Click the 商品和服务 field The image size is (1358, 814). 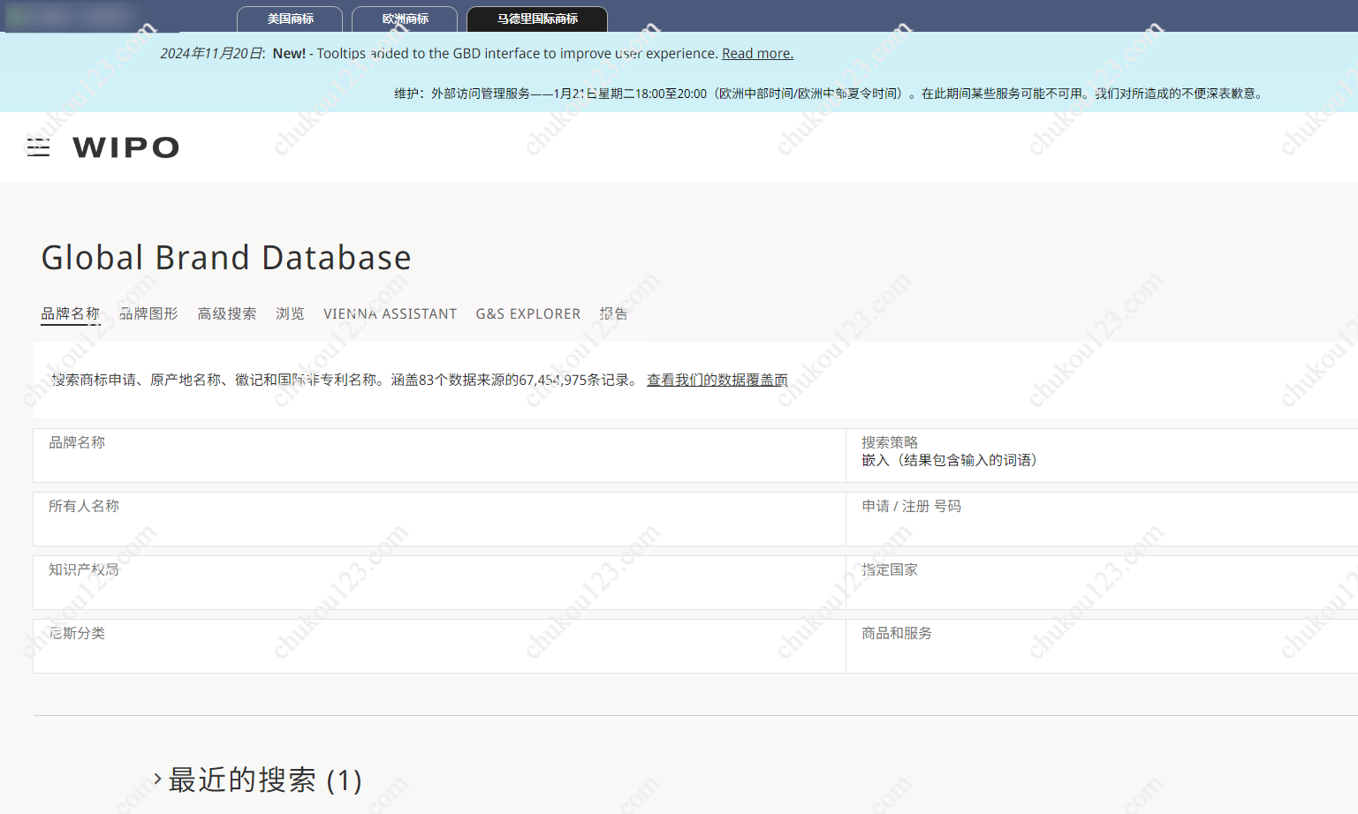1102,646
